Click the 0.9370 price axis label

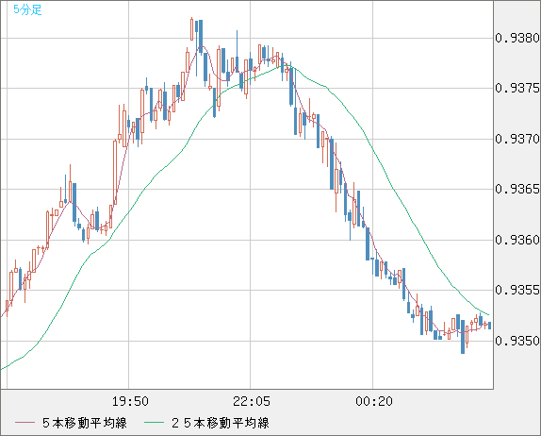[516, 139]
